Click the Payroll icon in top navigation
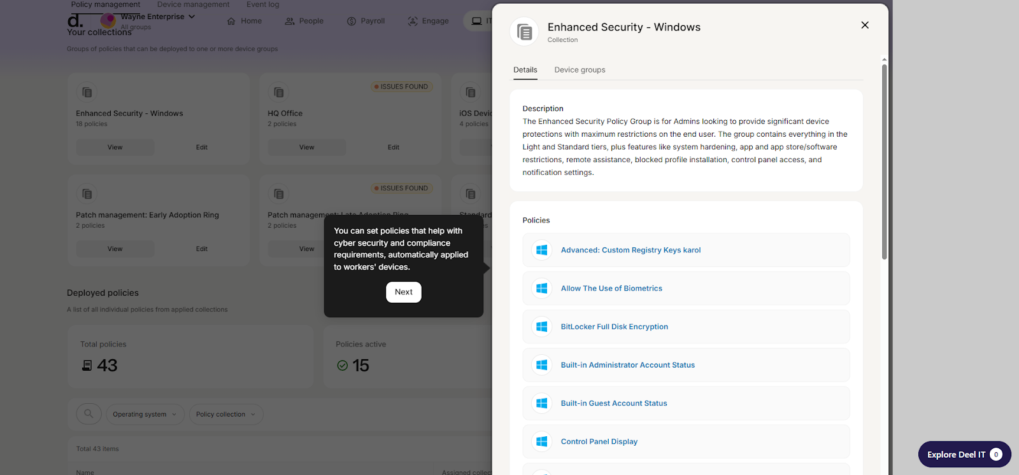The width and height of the screenshot is (1019, 475). click(352, 21)
